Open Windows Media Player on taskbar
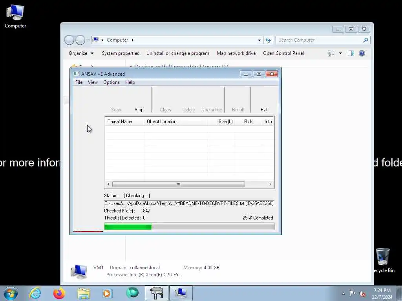This screenshot has width=402, height=301. (x=107, y=293)
